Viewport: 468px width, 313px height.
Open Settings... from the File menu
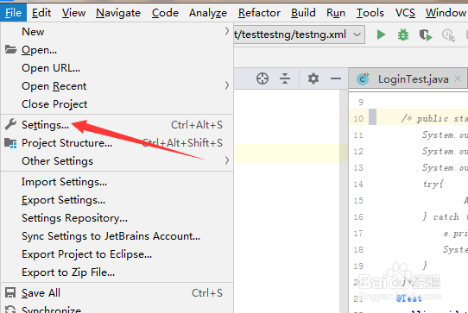[x=117, y=125]
